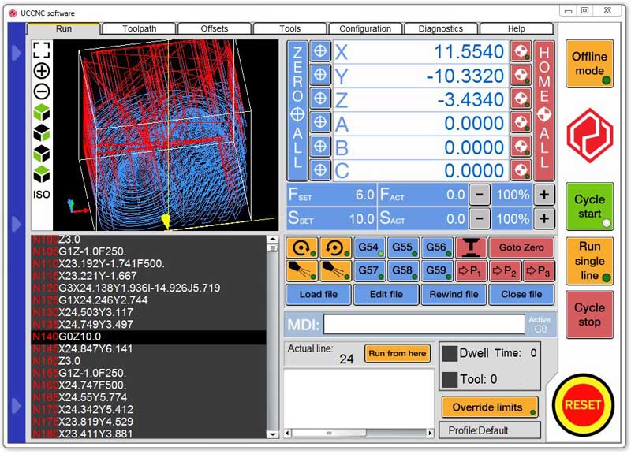
Task: Expand the upper left sidebar arrow
Action: pyautogui.click(x=16, y=53)
